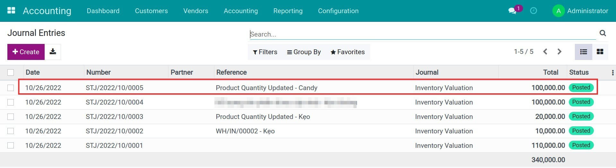Open the conversations chat icon

[x=512, y=11]
